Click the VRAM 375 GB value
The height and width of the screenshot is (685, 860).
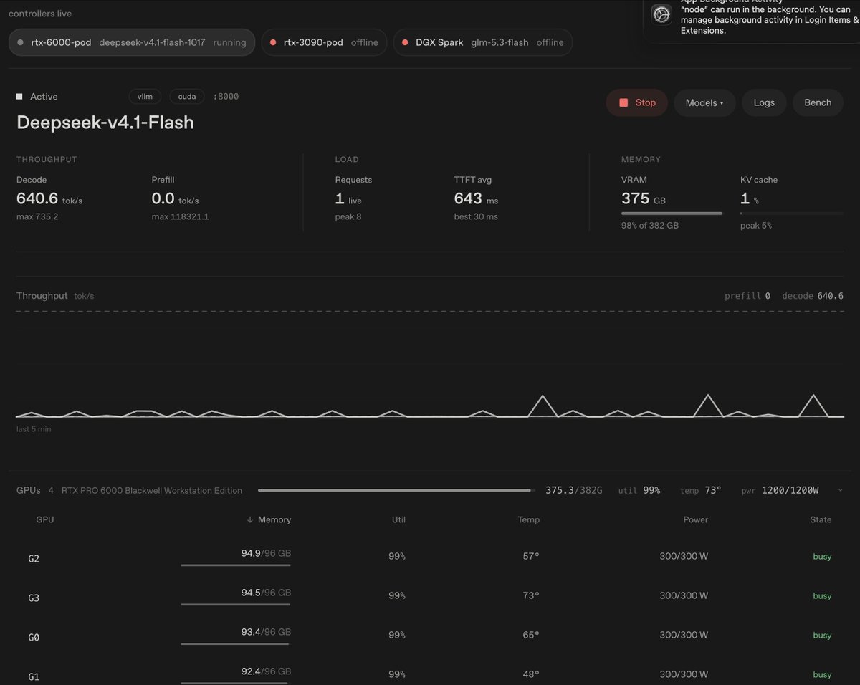pos(644,198)
